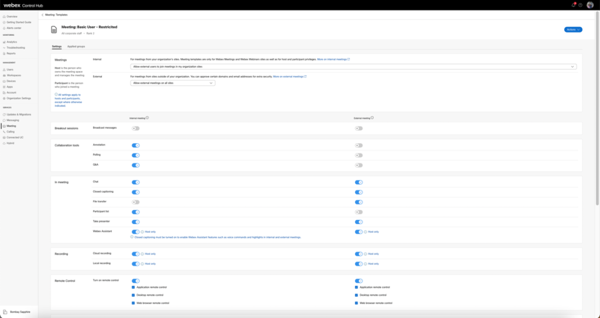Click the info icon beside External meeting
This screenshot has height=318, width=600.
pos(372,118)
